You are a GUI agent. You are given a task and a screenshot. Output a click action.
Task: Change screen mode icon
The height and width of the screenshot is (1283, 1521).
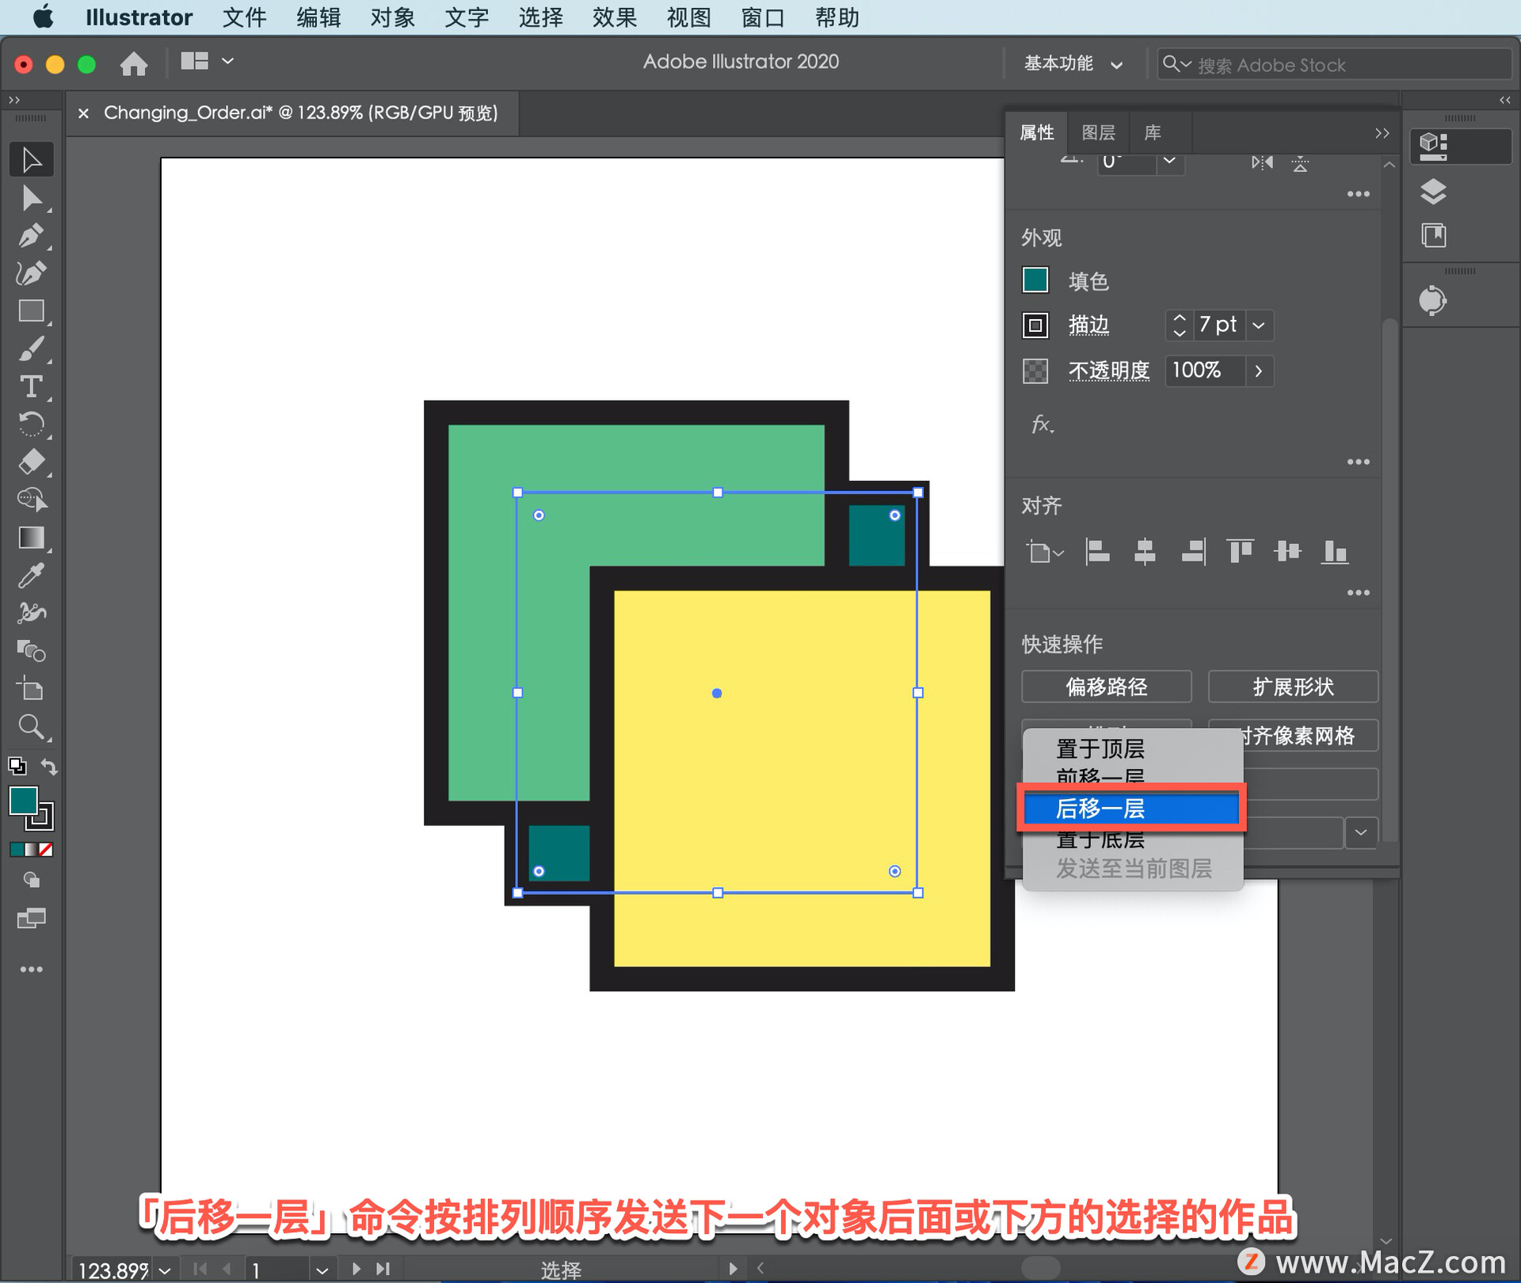click(x=32, y=919)
